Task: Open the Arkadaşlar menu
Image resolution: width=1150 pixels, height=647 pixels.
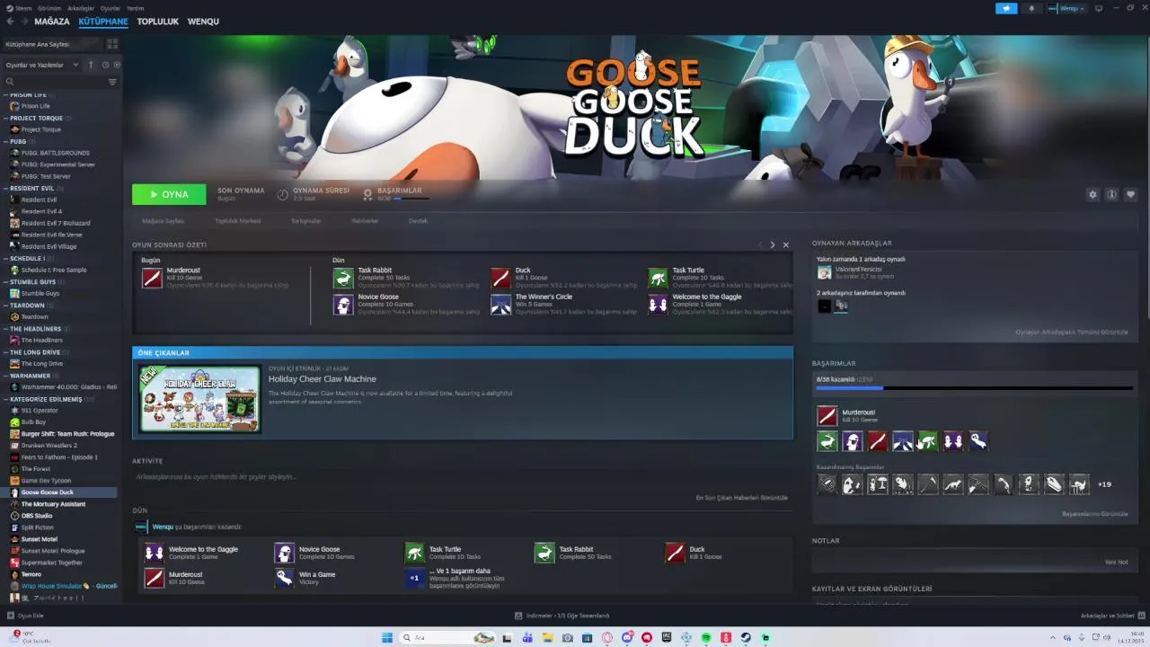Action: 81,8
